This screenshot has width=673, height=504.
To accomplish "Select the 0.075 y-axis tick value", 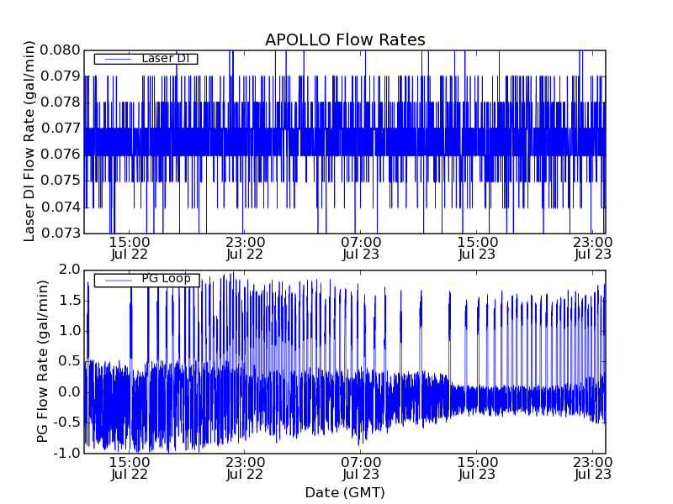I will coord(60,181).
